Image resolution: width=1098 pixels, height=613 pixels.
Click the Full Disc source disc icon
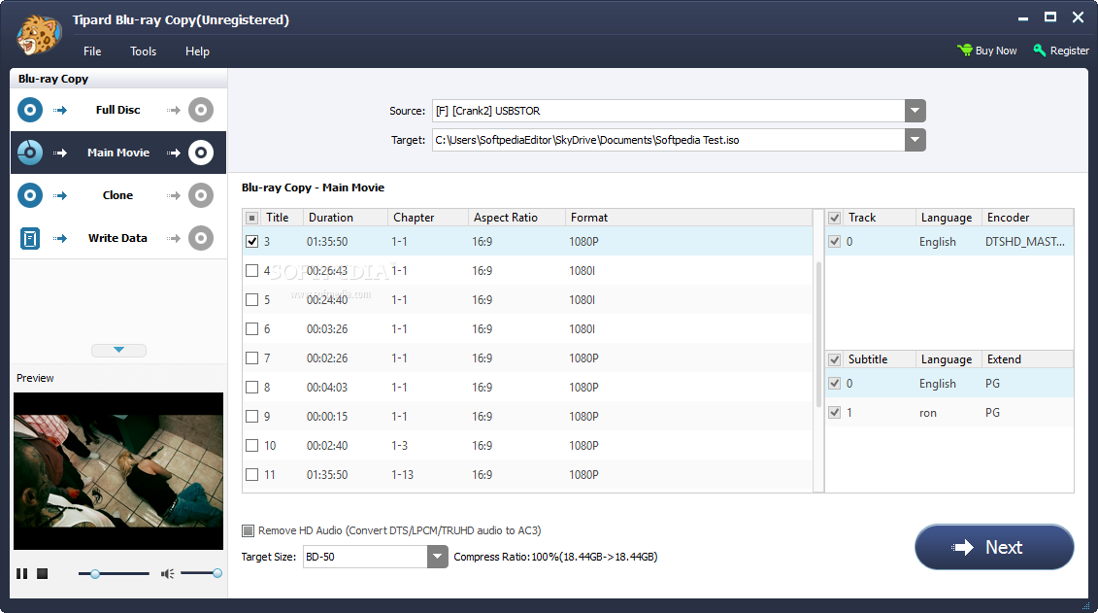click(30, 110)
